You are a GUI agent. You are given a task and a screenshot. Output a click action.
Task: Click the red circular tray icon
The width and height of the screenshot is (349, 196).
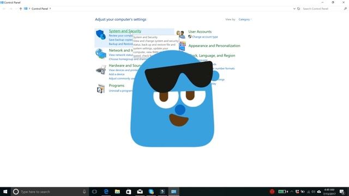click(272, 192)
